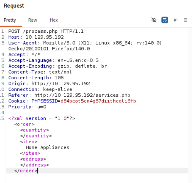Viewport: 192px width, 183px height.
Task: Click the PHPSESSID cookie name
Action: [x=45, y=101]
